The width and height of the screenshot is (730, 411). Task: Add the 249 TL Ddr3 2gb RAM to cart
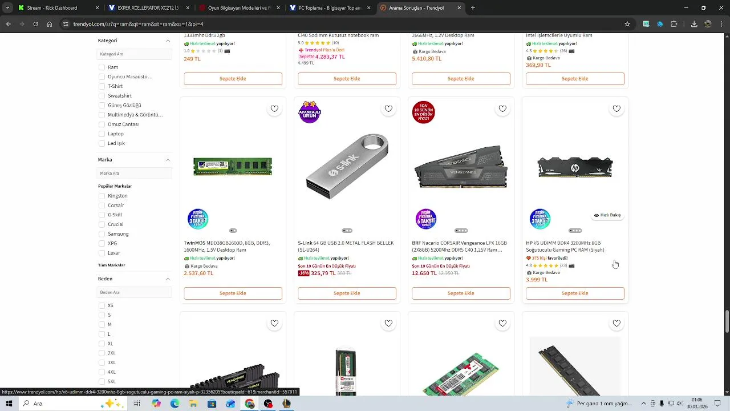coord(233,79)
